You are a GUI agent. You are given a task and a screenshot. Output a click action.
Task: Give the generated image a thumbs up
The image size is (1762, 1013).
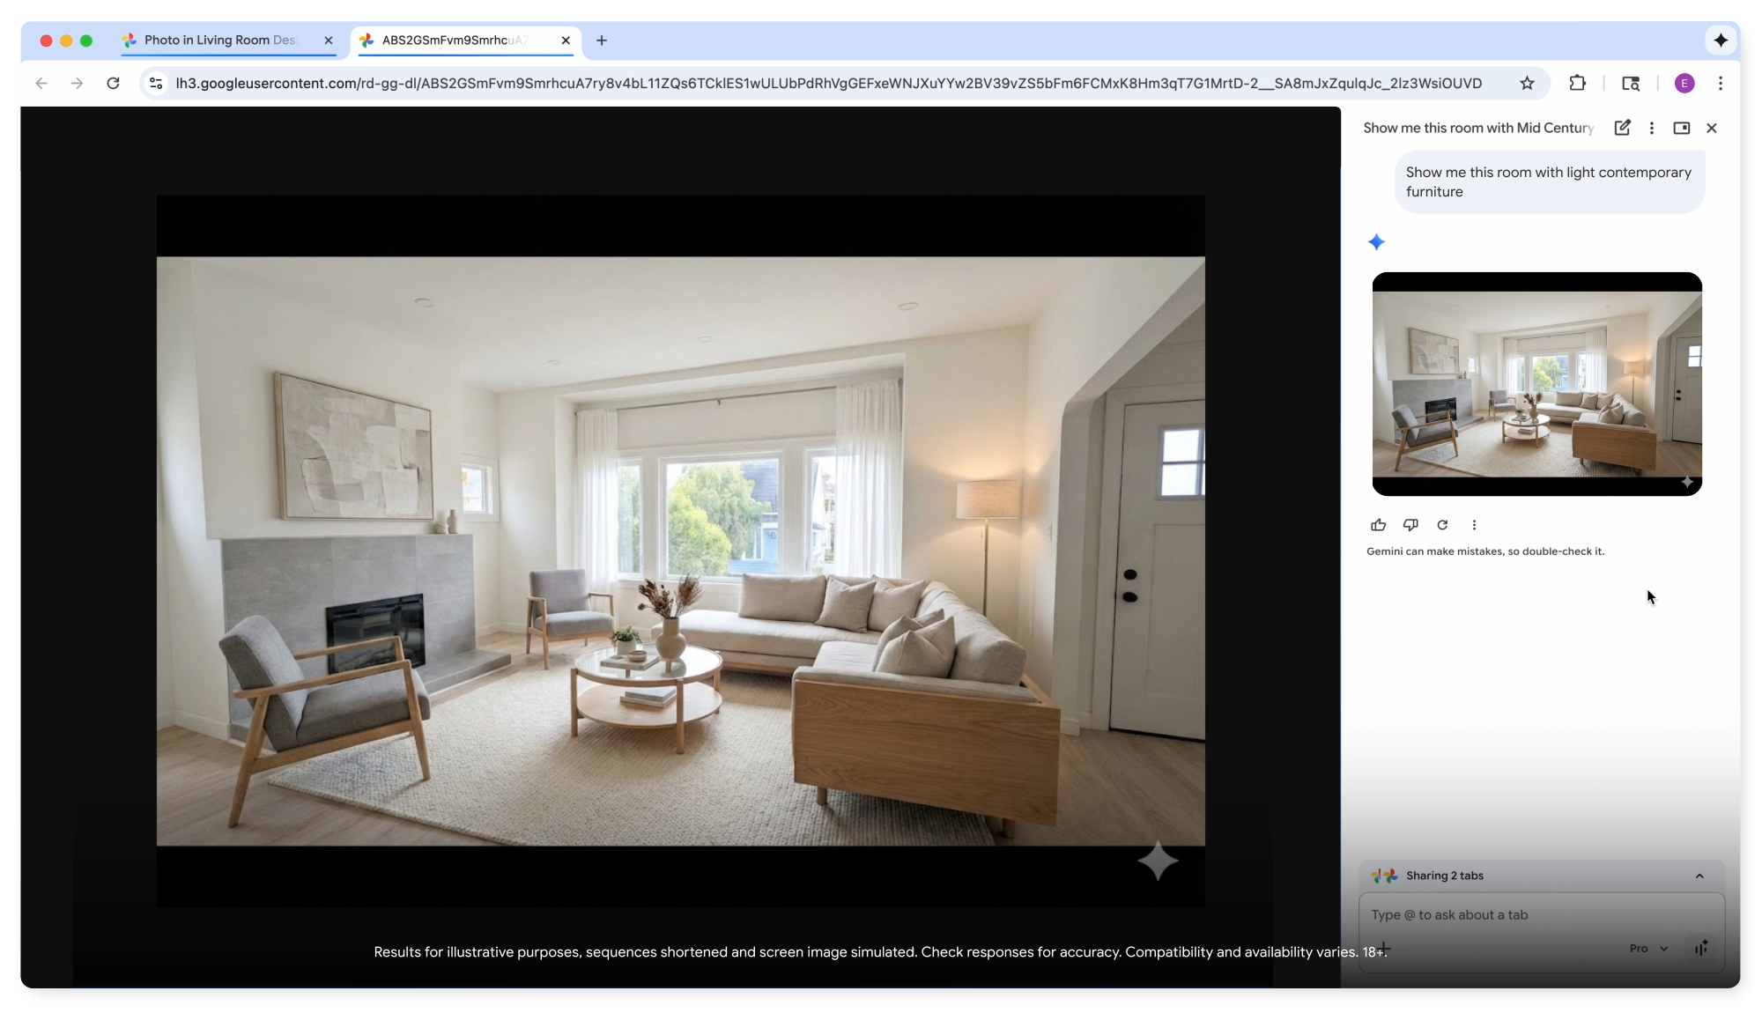click(1378, 524)
